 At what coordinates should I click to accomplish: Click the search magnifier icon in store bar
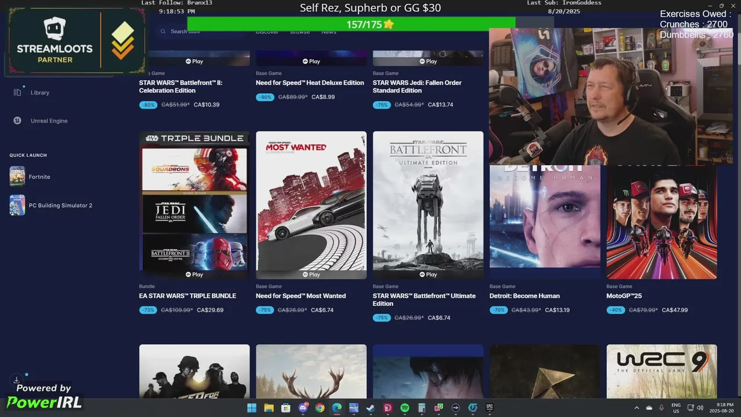coord(163,31)
